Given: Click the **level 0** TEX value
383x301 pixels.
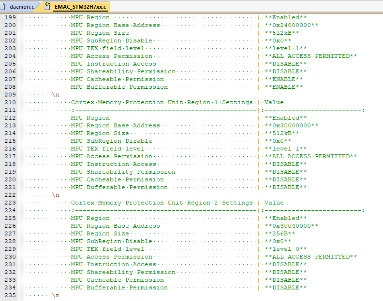Looking at the screenshot, I should click(x=285, y=249).
